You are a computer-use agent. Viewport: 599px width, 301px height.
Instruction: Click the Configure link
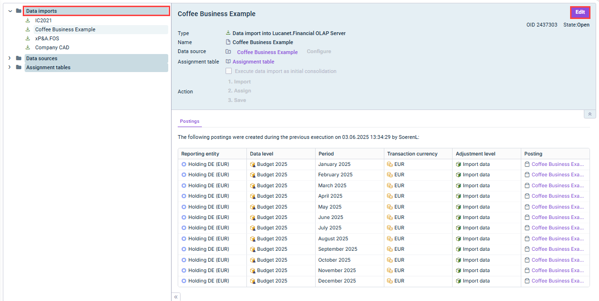point(319,51)
